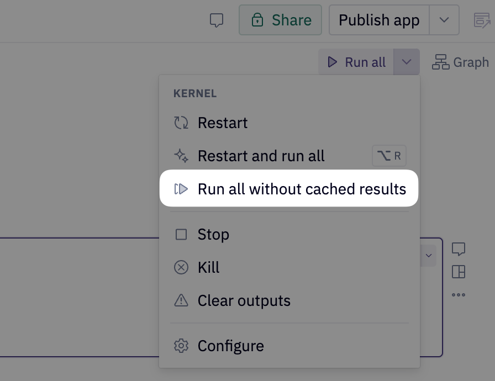Viewport: 495px width, 381px height.
Task: Expand the Publish app dropdown
Action: 444,20
